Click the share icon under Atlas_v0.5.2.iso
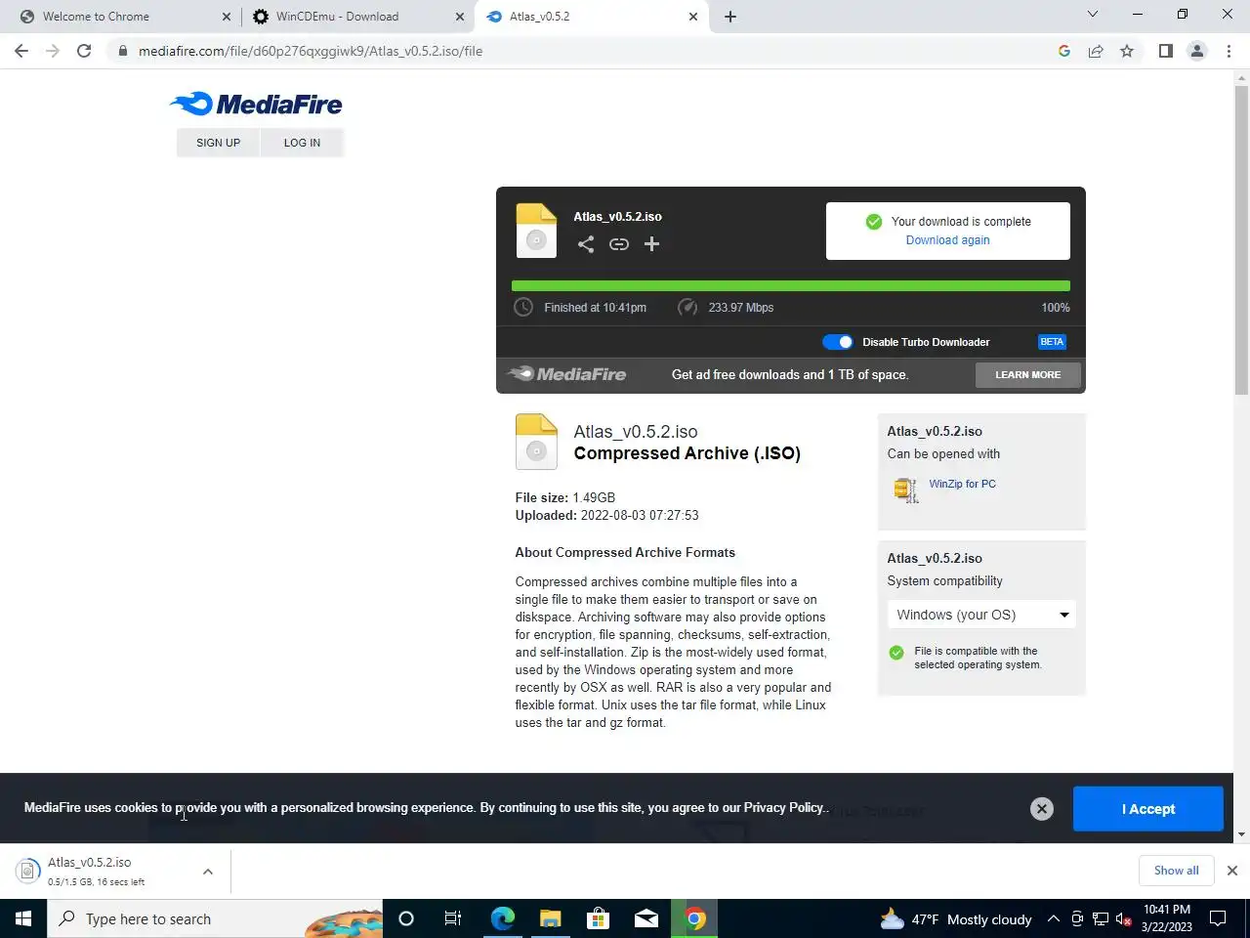Image resolution: width=1250 pixels, height=938 pixels. click(585, 244)
